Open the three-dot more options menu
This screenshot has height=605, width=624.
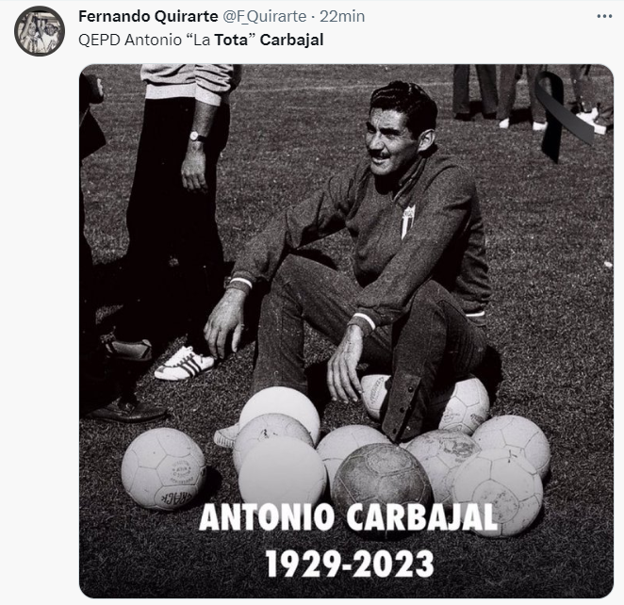tap(604, 17)
